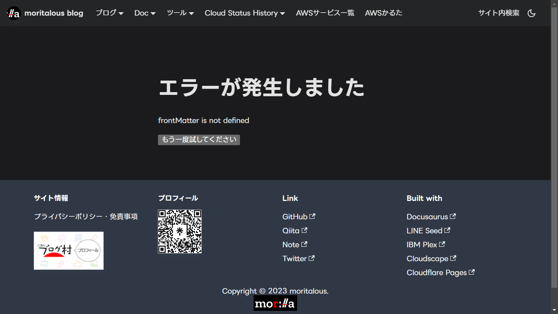
Task: Expand the ブログ dropdown menu
Action: 110,13
